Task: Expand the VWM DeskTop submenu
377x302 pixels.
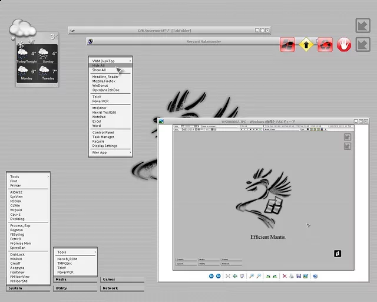Action: click(110, 61)
